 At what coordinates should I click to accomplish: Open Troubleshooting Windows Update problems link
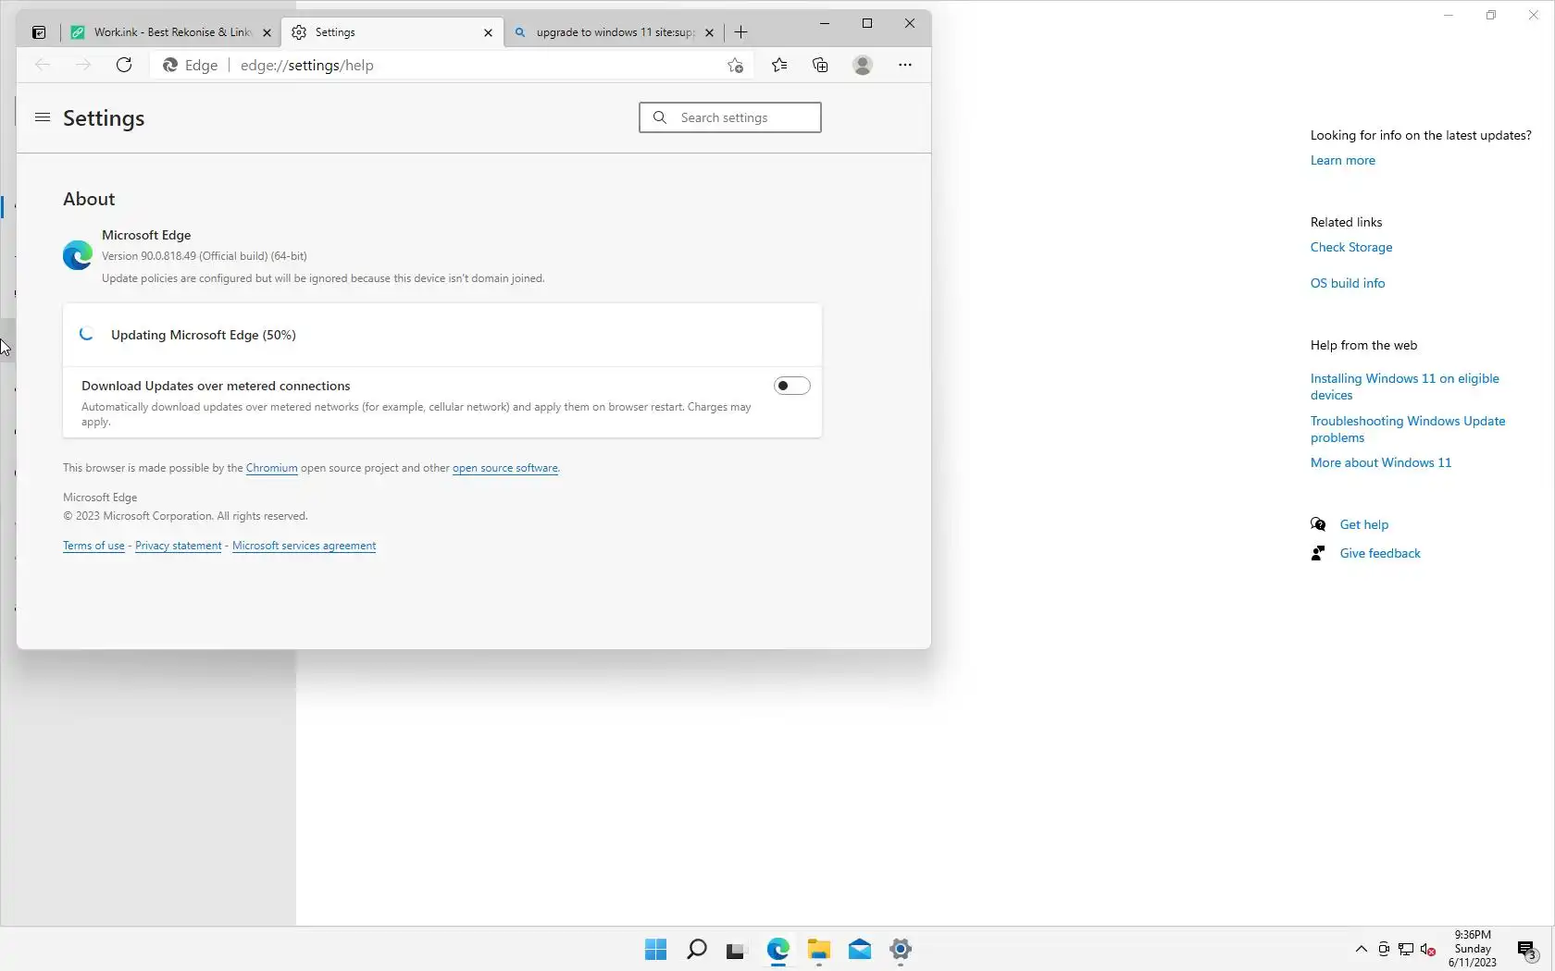coord(1407,429)
